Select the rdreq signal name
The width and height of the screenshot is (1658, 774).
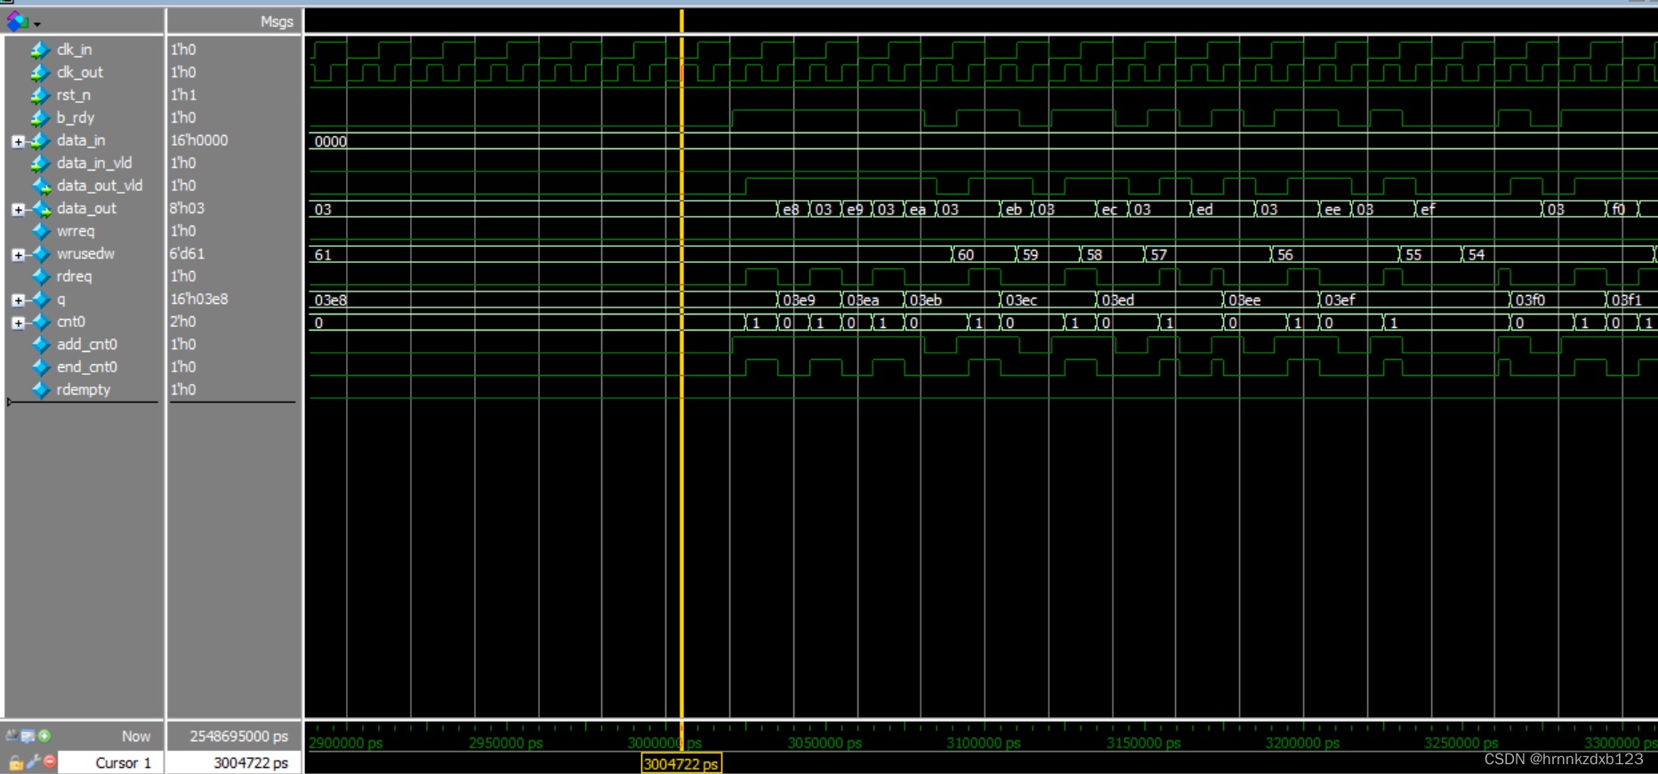point(75,276)
